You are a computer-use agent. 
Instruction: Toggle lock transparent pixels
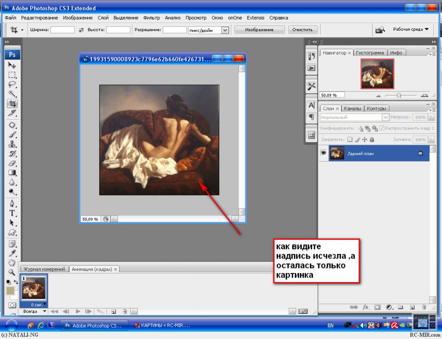350,139
